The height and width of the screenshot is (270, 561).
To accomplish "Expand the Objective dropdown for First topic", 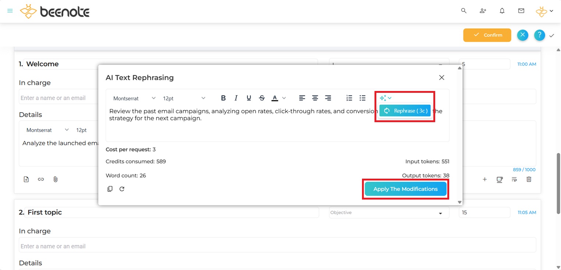I will (389, 213).
